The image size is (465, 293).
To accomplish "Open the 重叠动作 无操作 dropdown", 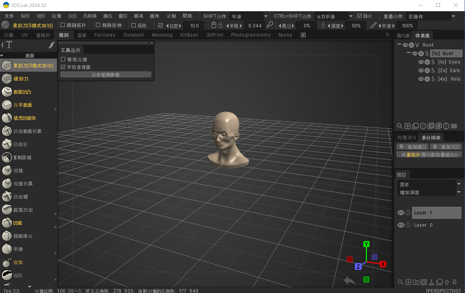I will click(431, 16).
